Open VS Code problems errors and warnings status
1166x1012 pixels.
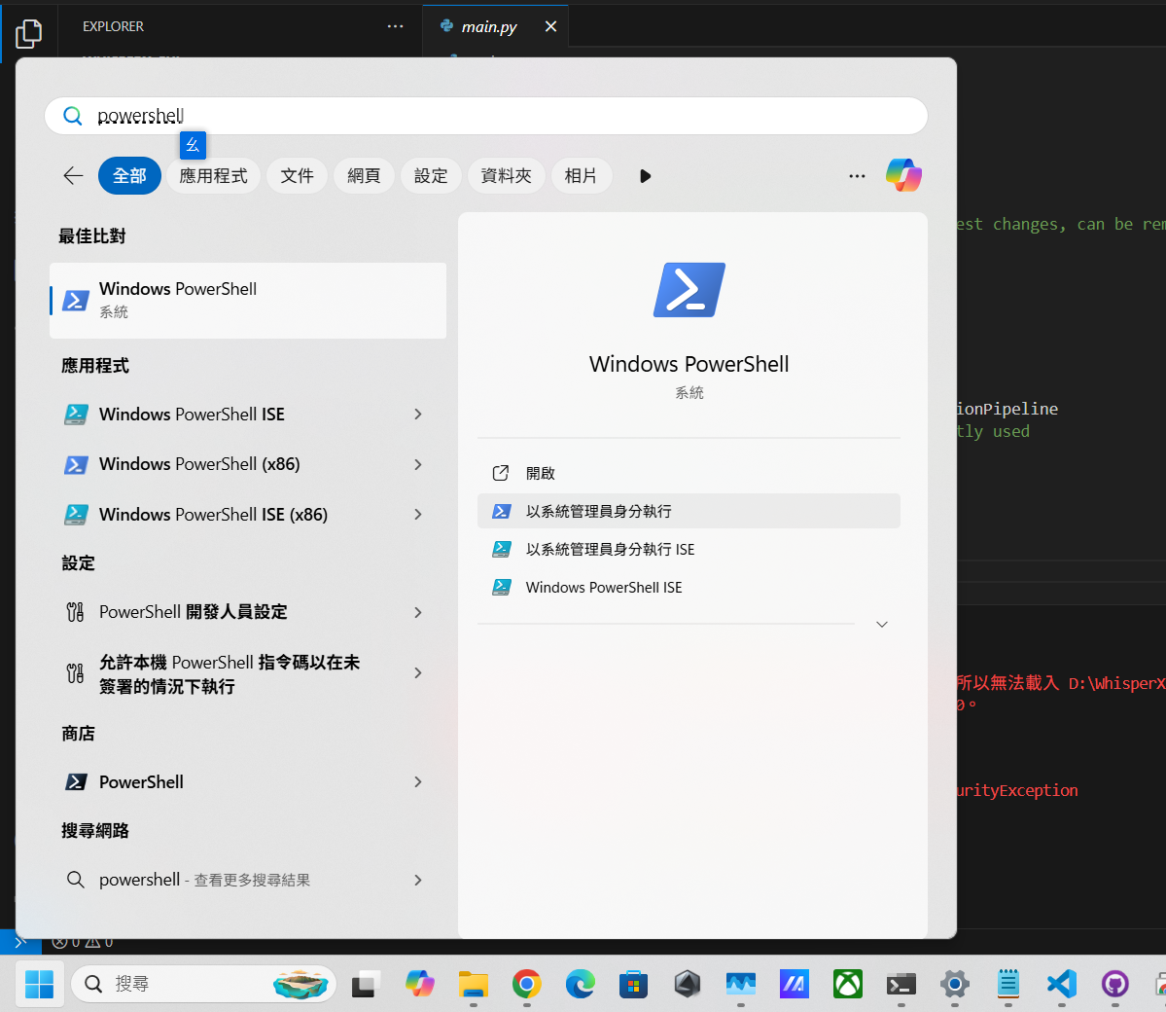83,942
